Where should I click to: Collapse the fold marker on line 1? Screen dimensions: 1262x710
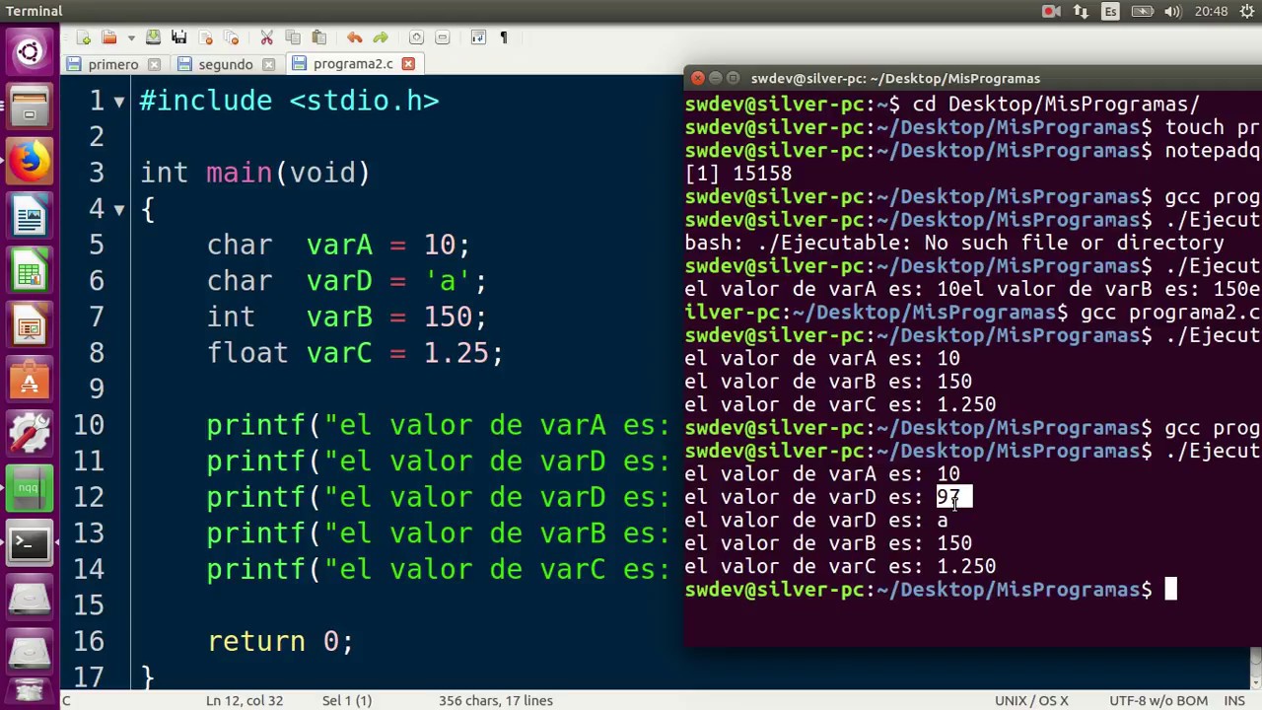pyautogui.click(x=119, y=102)
